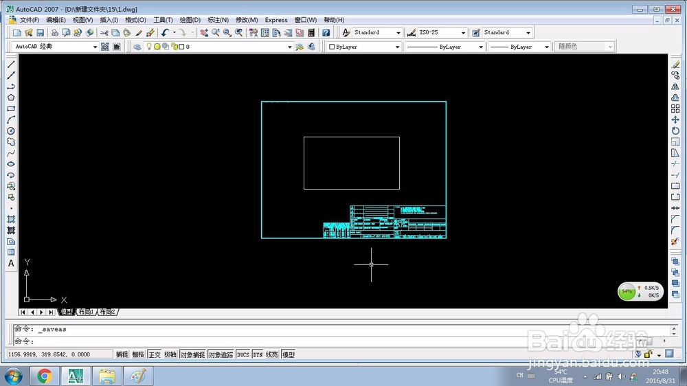Open the Layer Properties Manager icon
687x386 pixels.
137,47
